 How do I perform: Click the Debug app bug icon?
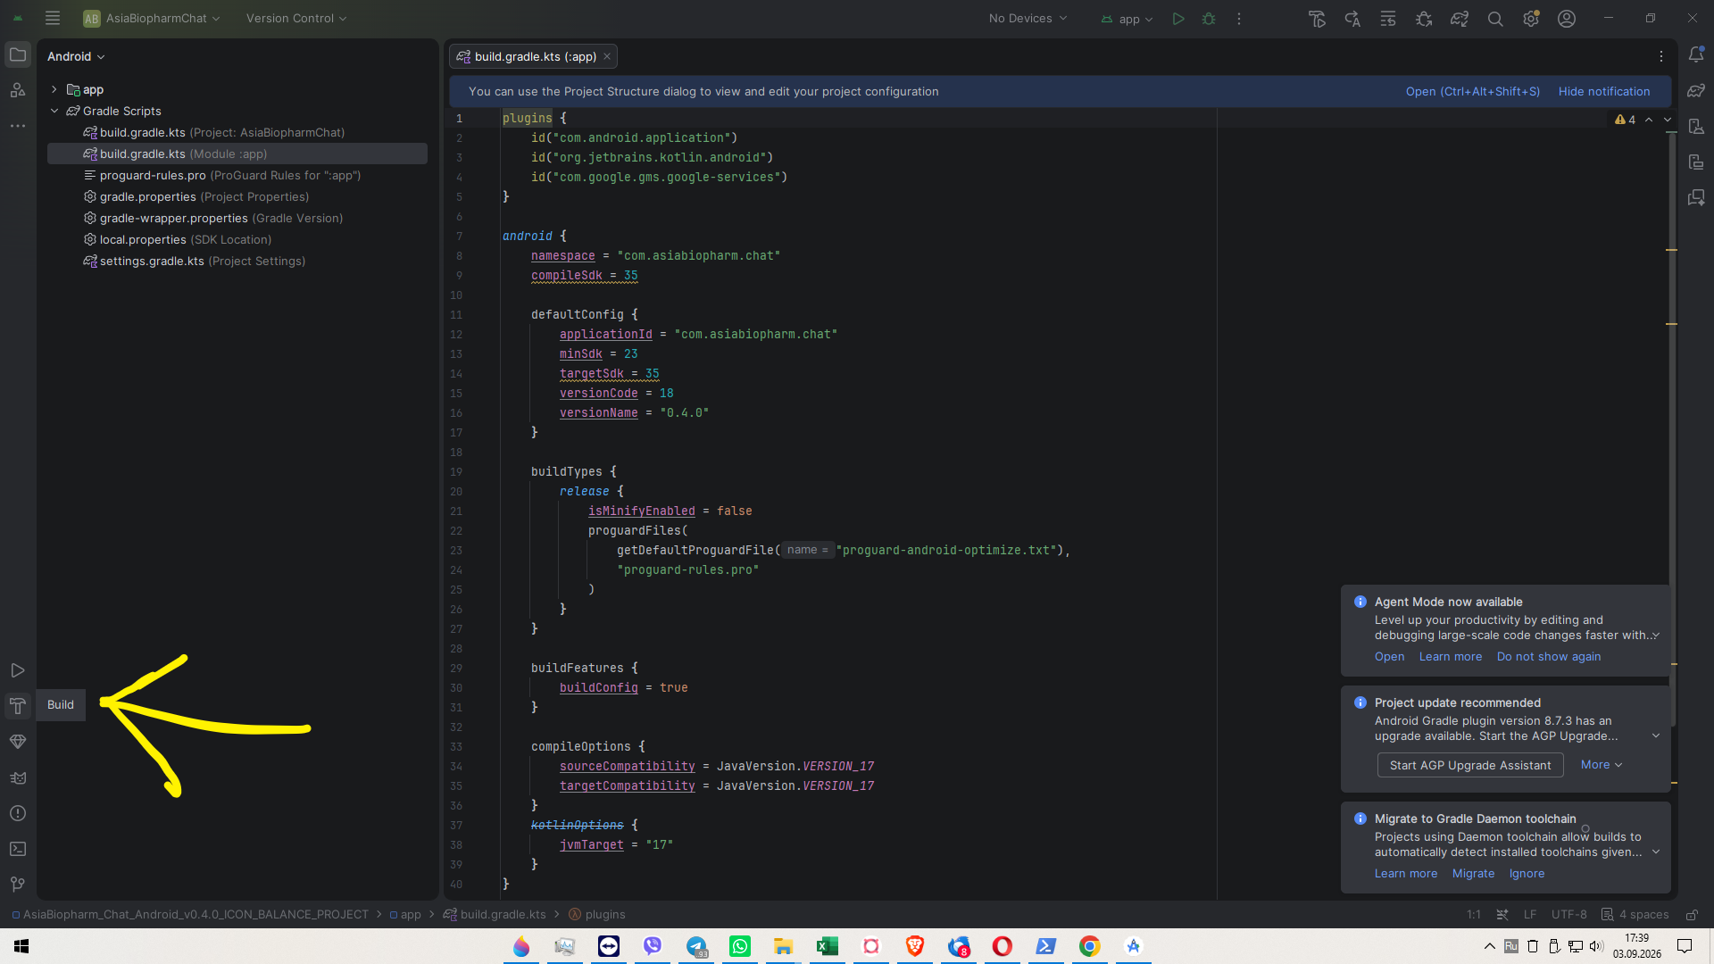point(1209,19)
